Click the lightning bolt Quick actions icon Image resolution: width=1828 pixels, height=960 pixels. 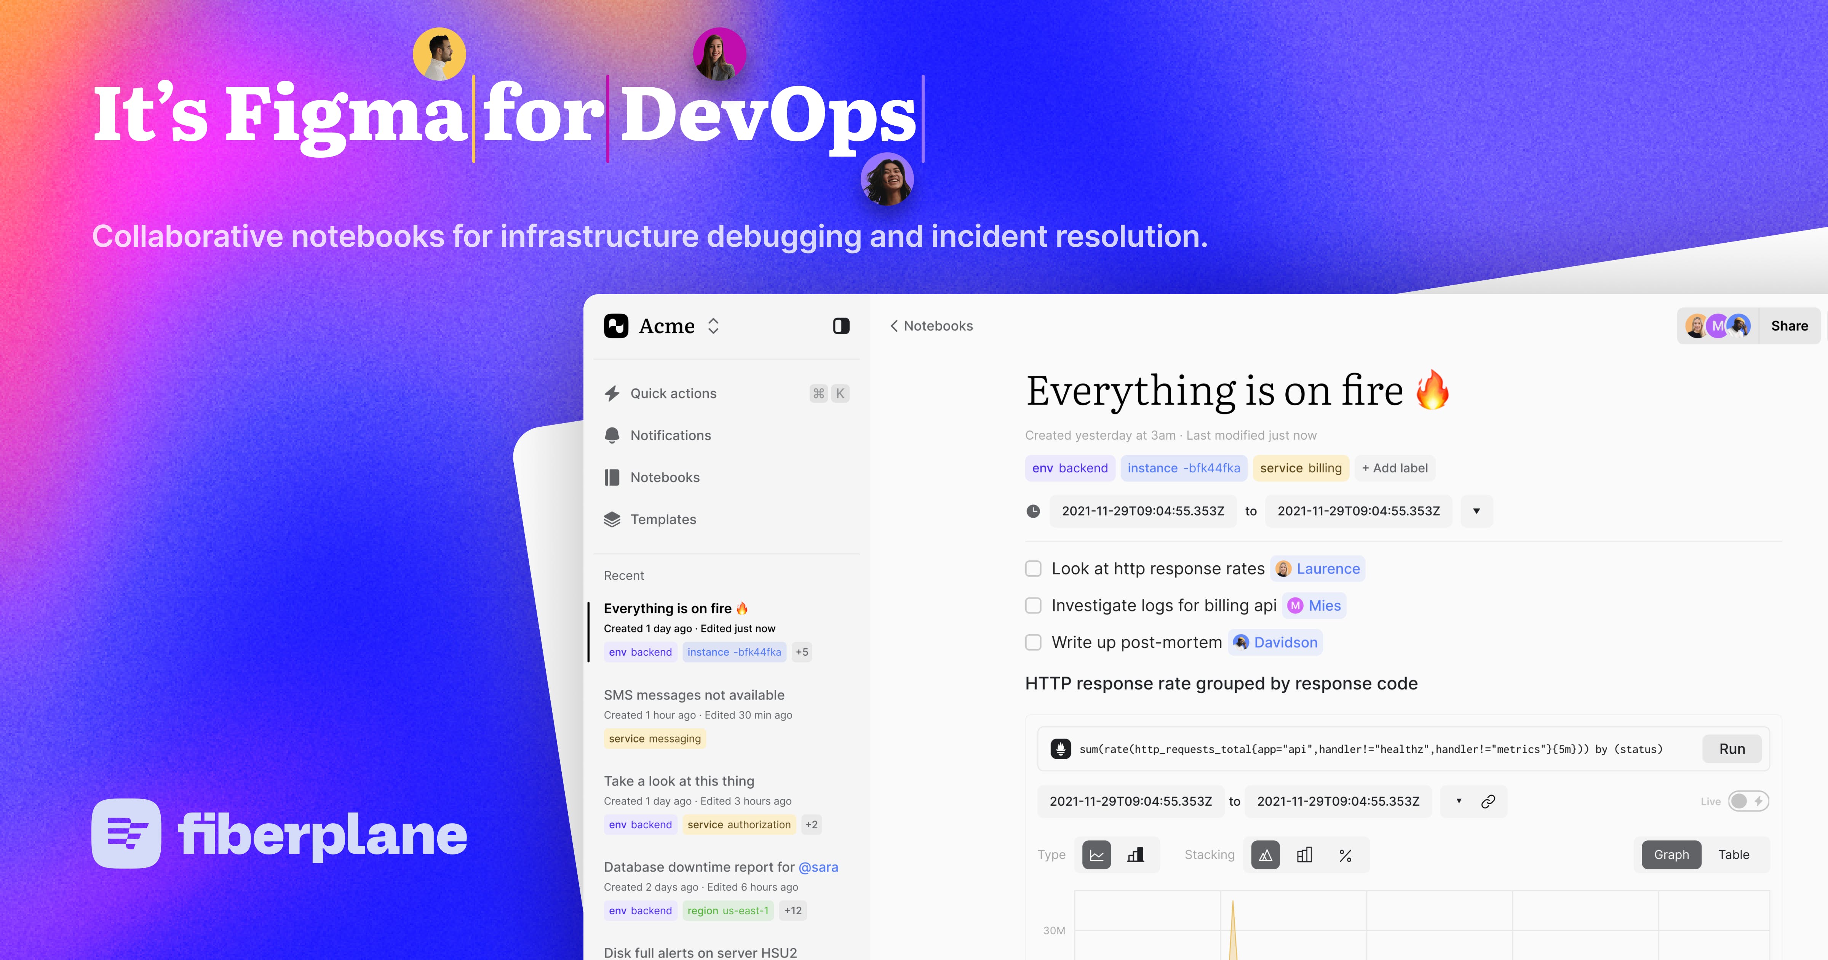612,394
